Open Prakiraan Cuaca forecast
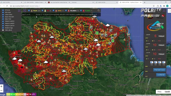Viewport: 171px width, 96px height. tap(159, 70)
